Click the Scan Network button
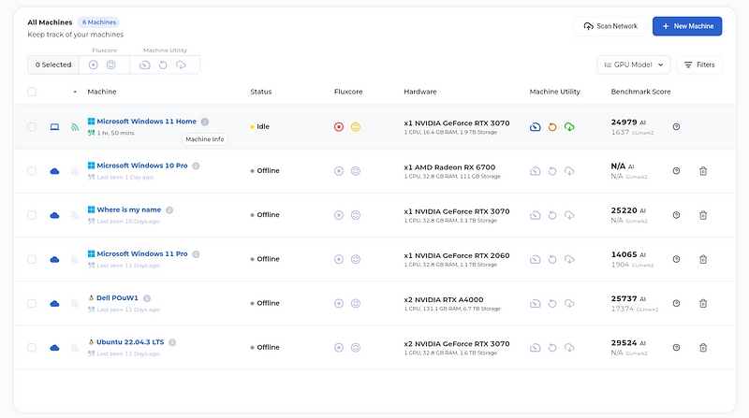Image resolution: width=749 pixels, height=418 pixels. pos(610,26)
